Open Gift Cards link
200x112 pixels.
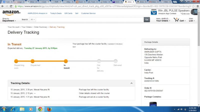(68, 13)
